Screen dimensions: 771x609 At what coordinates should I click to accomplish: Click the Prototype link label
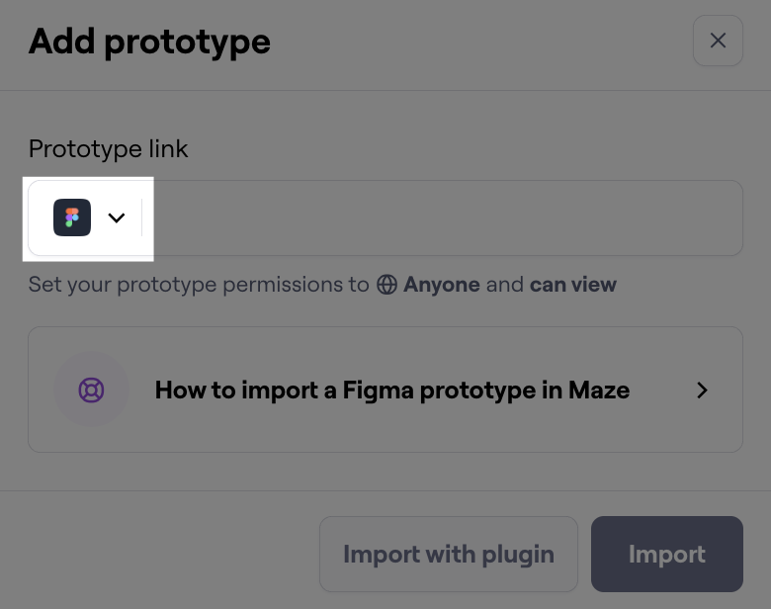pyautogui.click(x=108, y=148)
